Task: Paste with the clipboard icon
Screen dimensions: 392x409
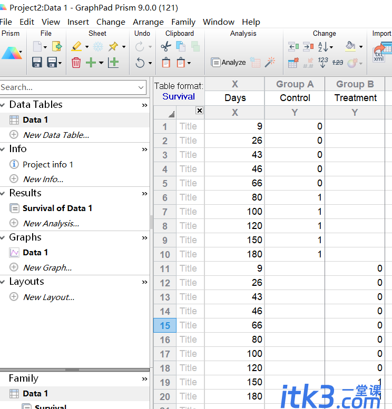Action: pos(166,63)
